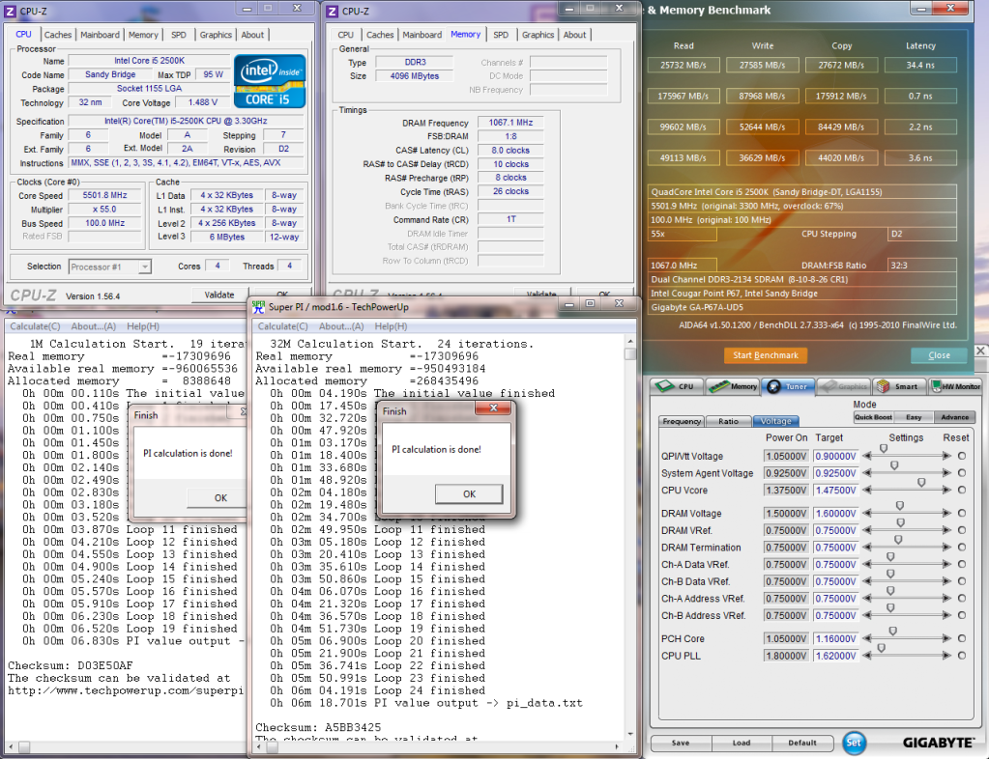Close the 32M Super PI Finish dialog with the red X

494,408
